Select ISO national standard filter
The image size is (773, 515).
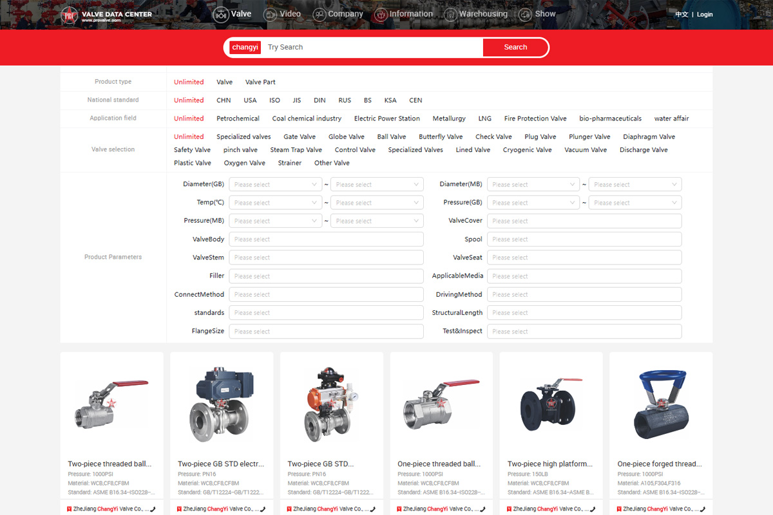(x=274, y=100)
